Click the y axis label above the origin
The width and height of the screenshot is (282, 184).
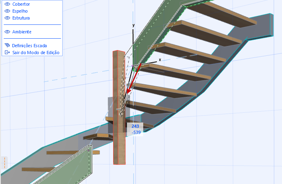coord(133,25)
